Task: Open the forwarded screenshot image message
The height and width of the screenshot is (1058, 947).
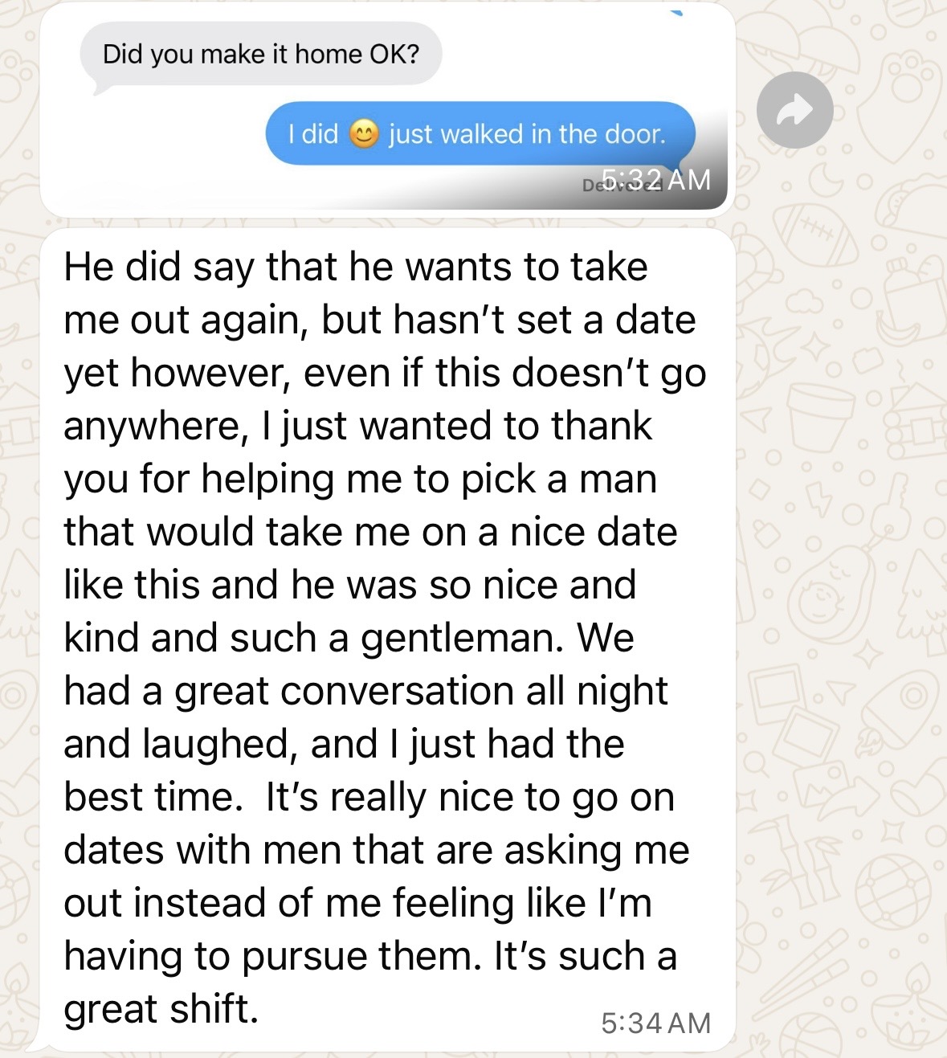Action: 387,109
